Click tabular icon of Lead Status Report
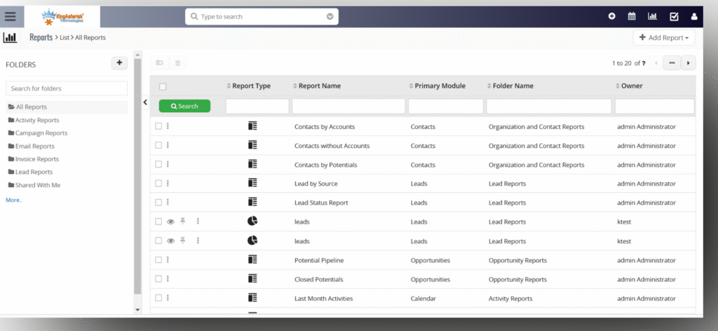 252,202
